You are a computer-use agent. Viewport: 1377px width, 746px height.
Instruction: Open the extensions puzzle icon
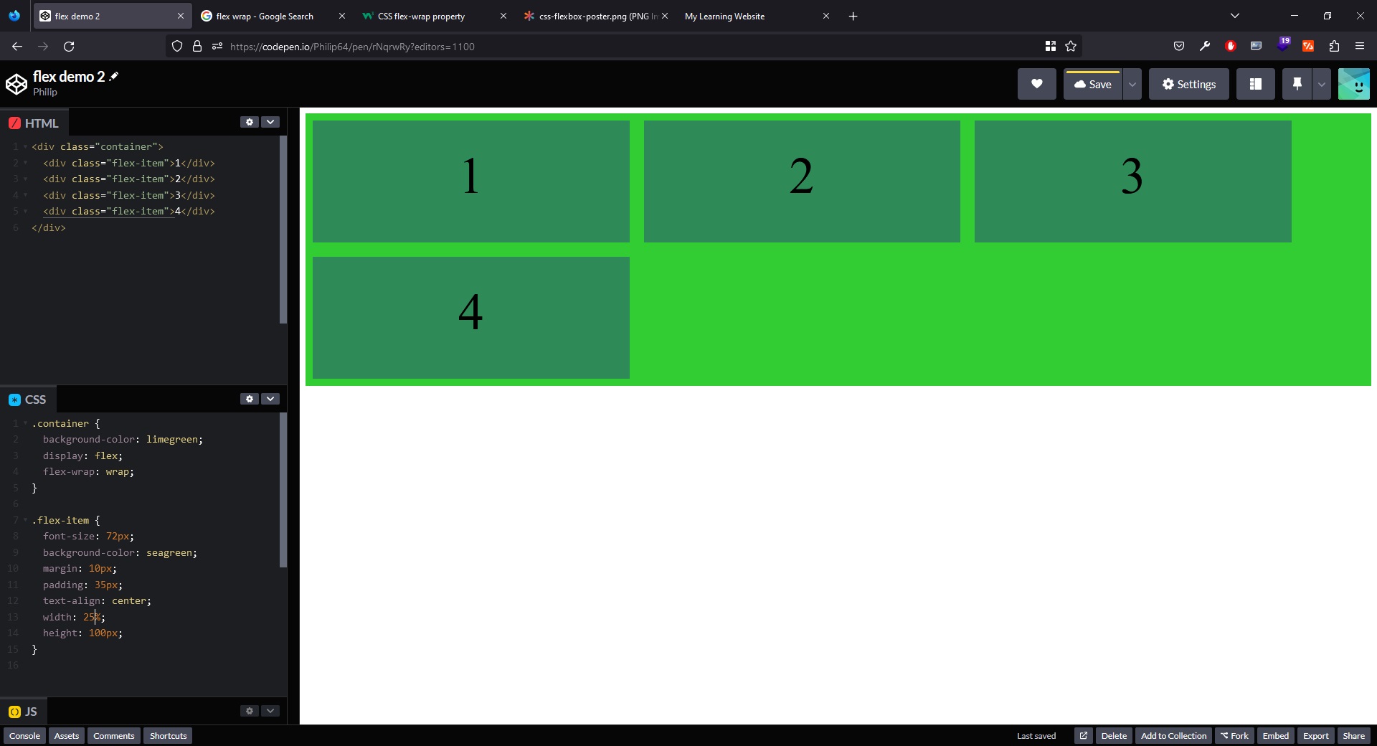point(1334,46)
